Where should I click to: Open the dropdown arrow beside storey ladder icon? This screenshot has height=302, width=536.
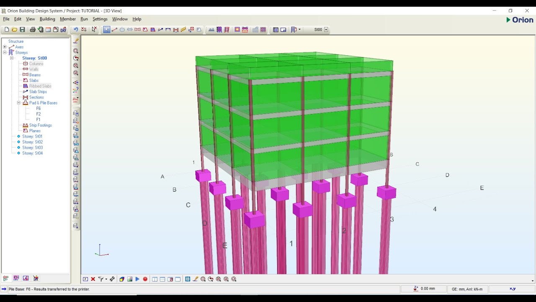click(299, 29)
